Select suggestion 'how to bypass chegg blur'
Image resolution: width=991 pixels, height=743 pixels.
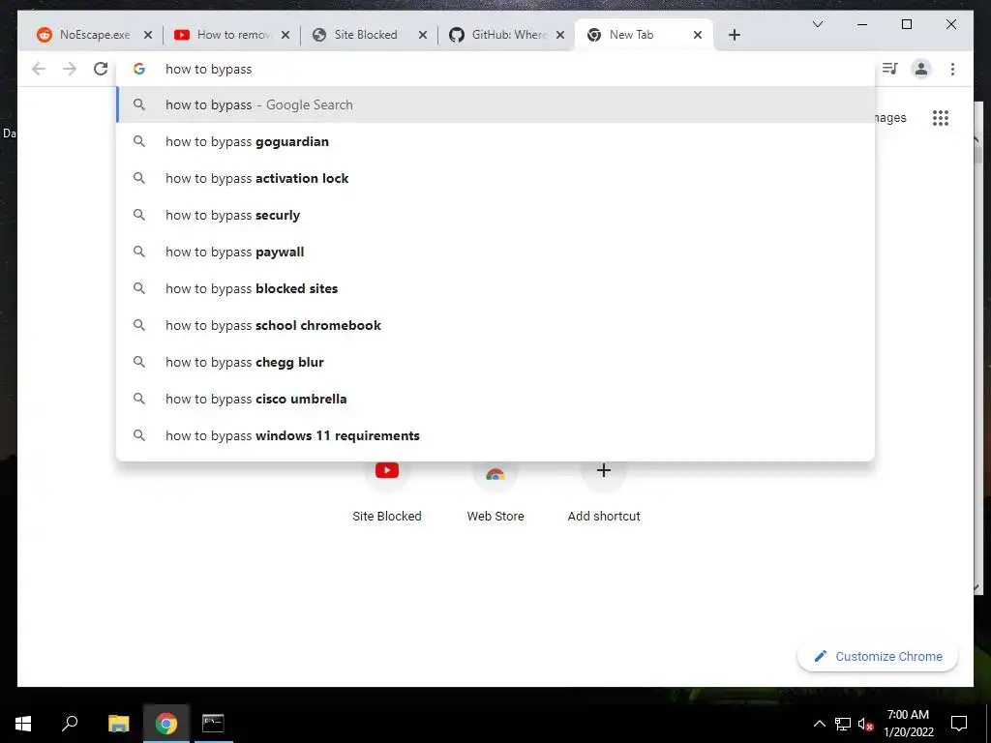(495, 362)
